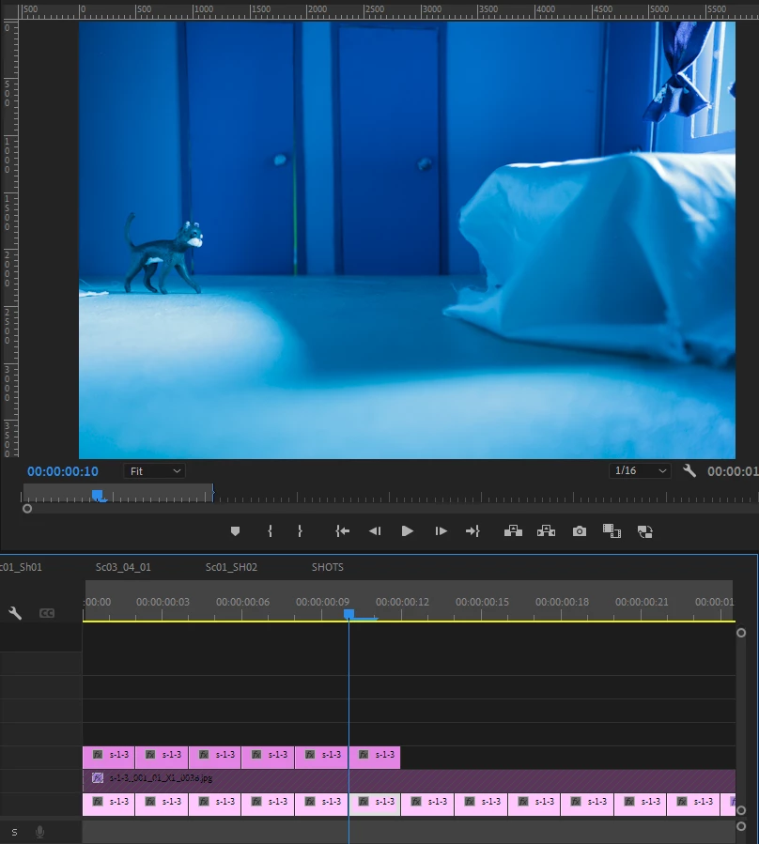Image resolution: width=759 pixels, height=844 pixels.
Task: Click the Extract button
Action: point(546,531)
